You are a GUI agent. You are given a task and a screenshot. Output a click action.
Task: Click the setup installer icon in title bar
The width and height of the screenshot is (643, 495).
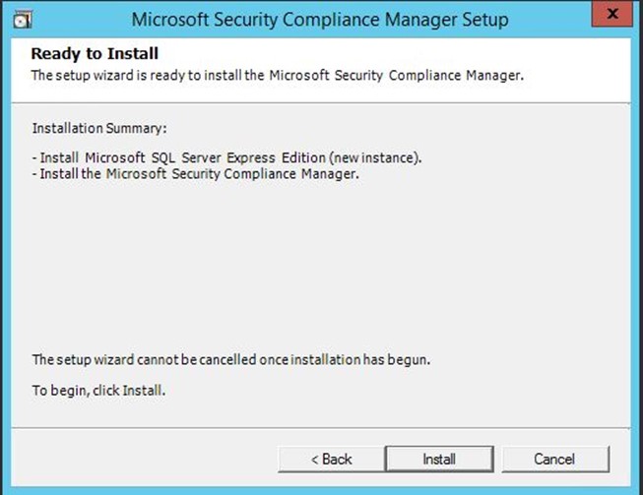pos(23,20)
